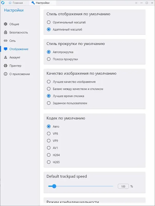Enable Полоса прокрутки scrolling style
This screenshot has height=206, width=155.
48,59
